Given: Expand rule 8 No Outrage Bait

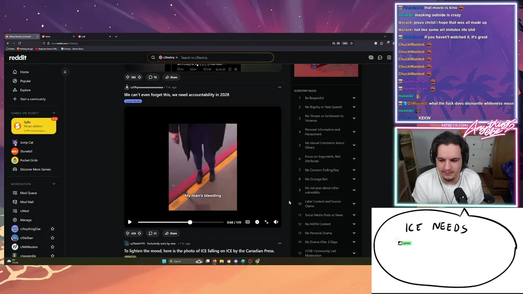Looking at the screenshot, I should pyautogui.click(x=354, y=179).
